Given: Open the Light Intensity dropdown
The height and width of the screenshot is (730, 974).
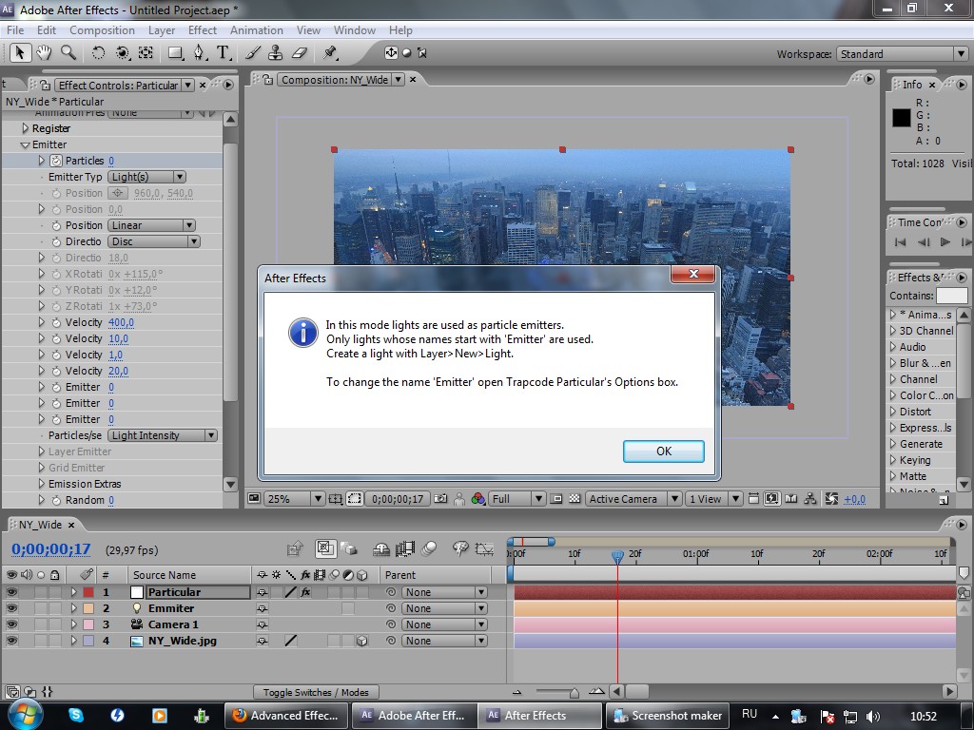Looking at the screenshot, I should tap(163, 435).
